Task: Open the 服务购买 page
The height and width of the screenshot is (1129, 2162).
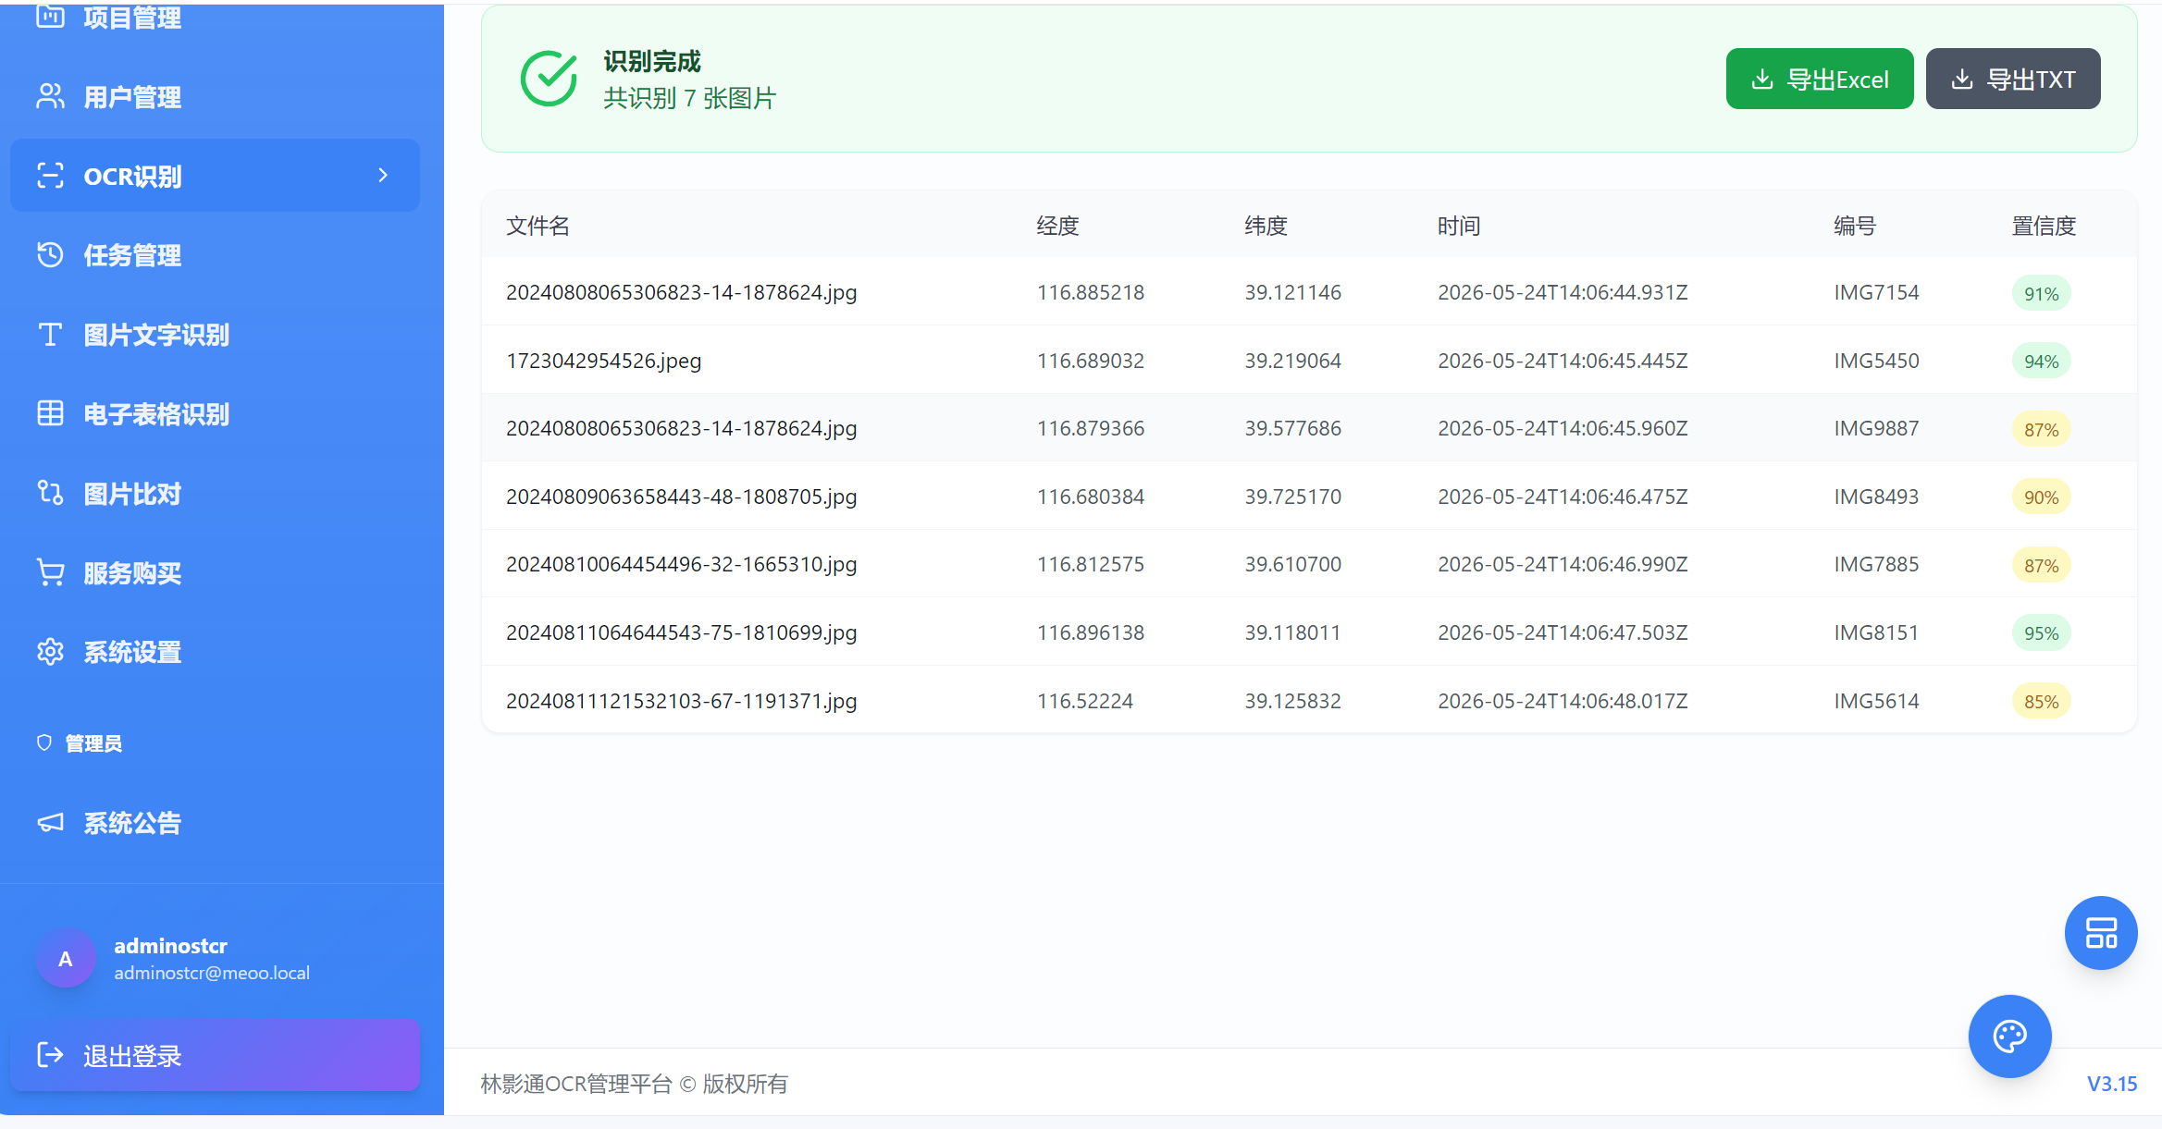Action: click(x=215, y=572)
